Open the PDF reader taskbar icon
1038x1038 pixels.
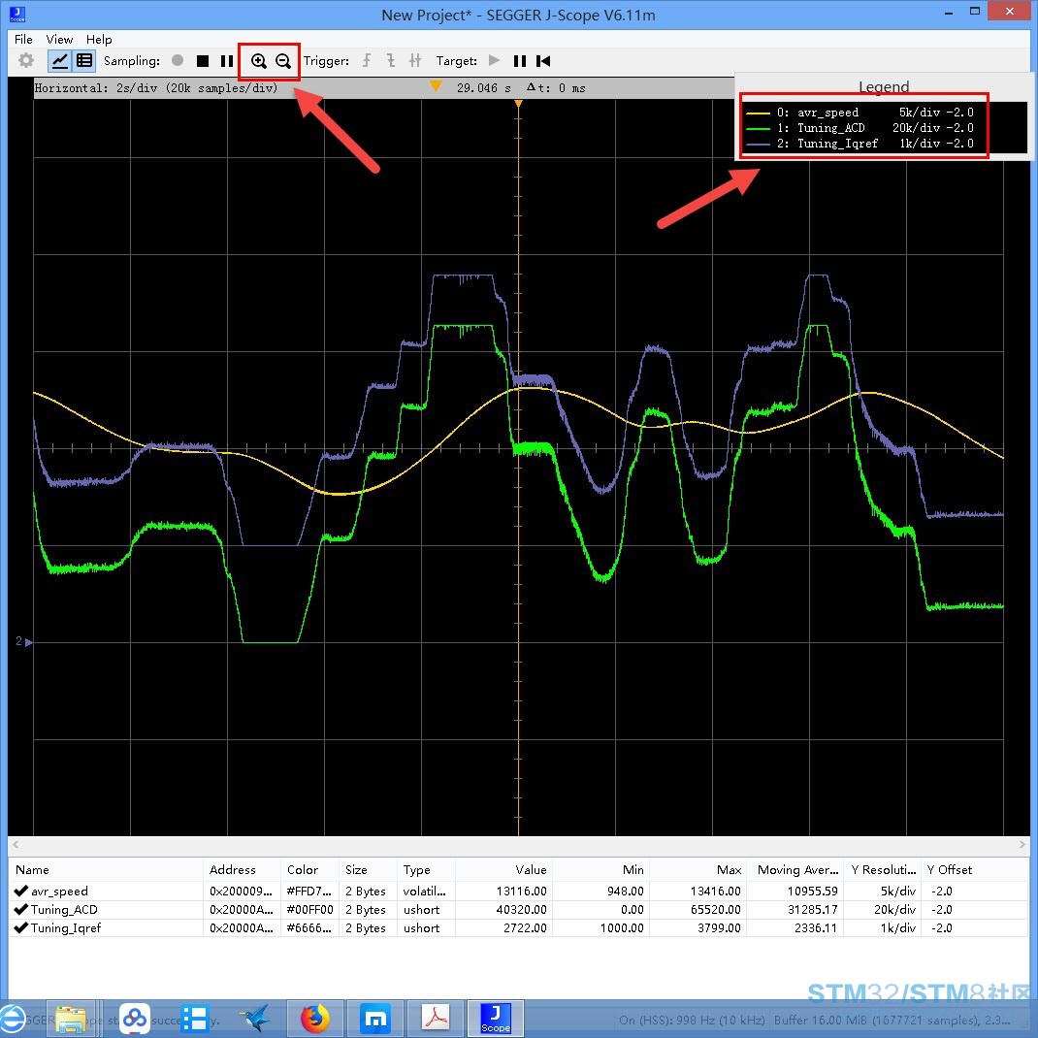(x=436, y=1019)
